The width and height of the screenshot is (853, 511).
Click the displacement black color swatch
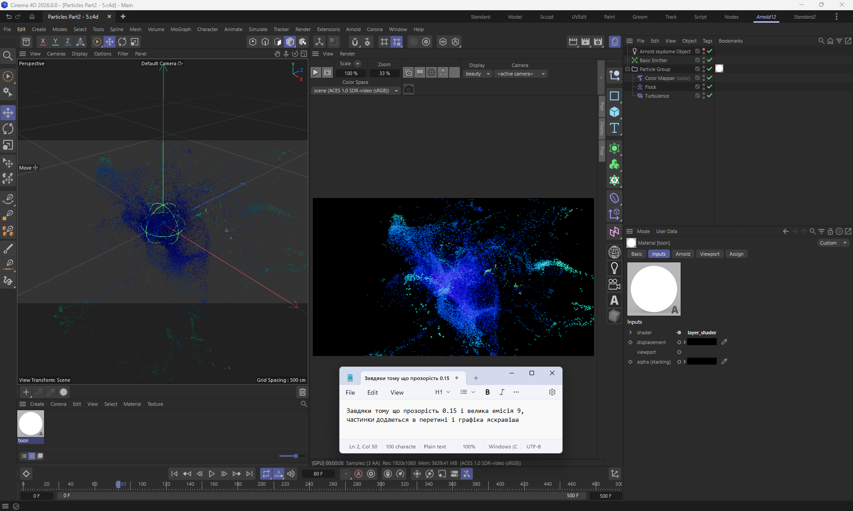point(702,342)
